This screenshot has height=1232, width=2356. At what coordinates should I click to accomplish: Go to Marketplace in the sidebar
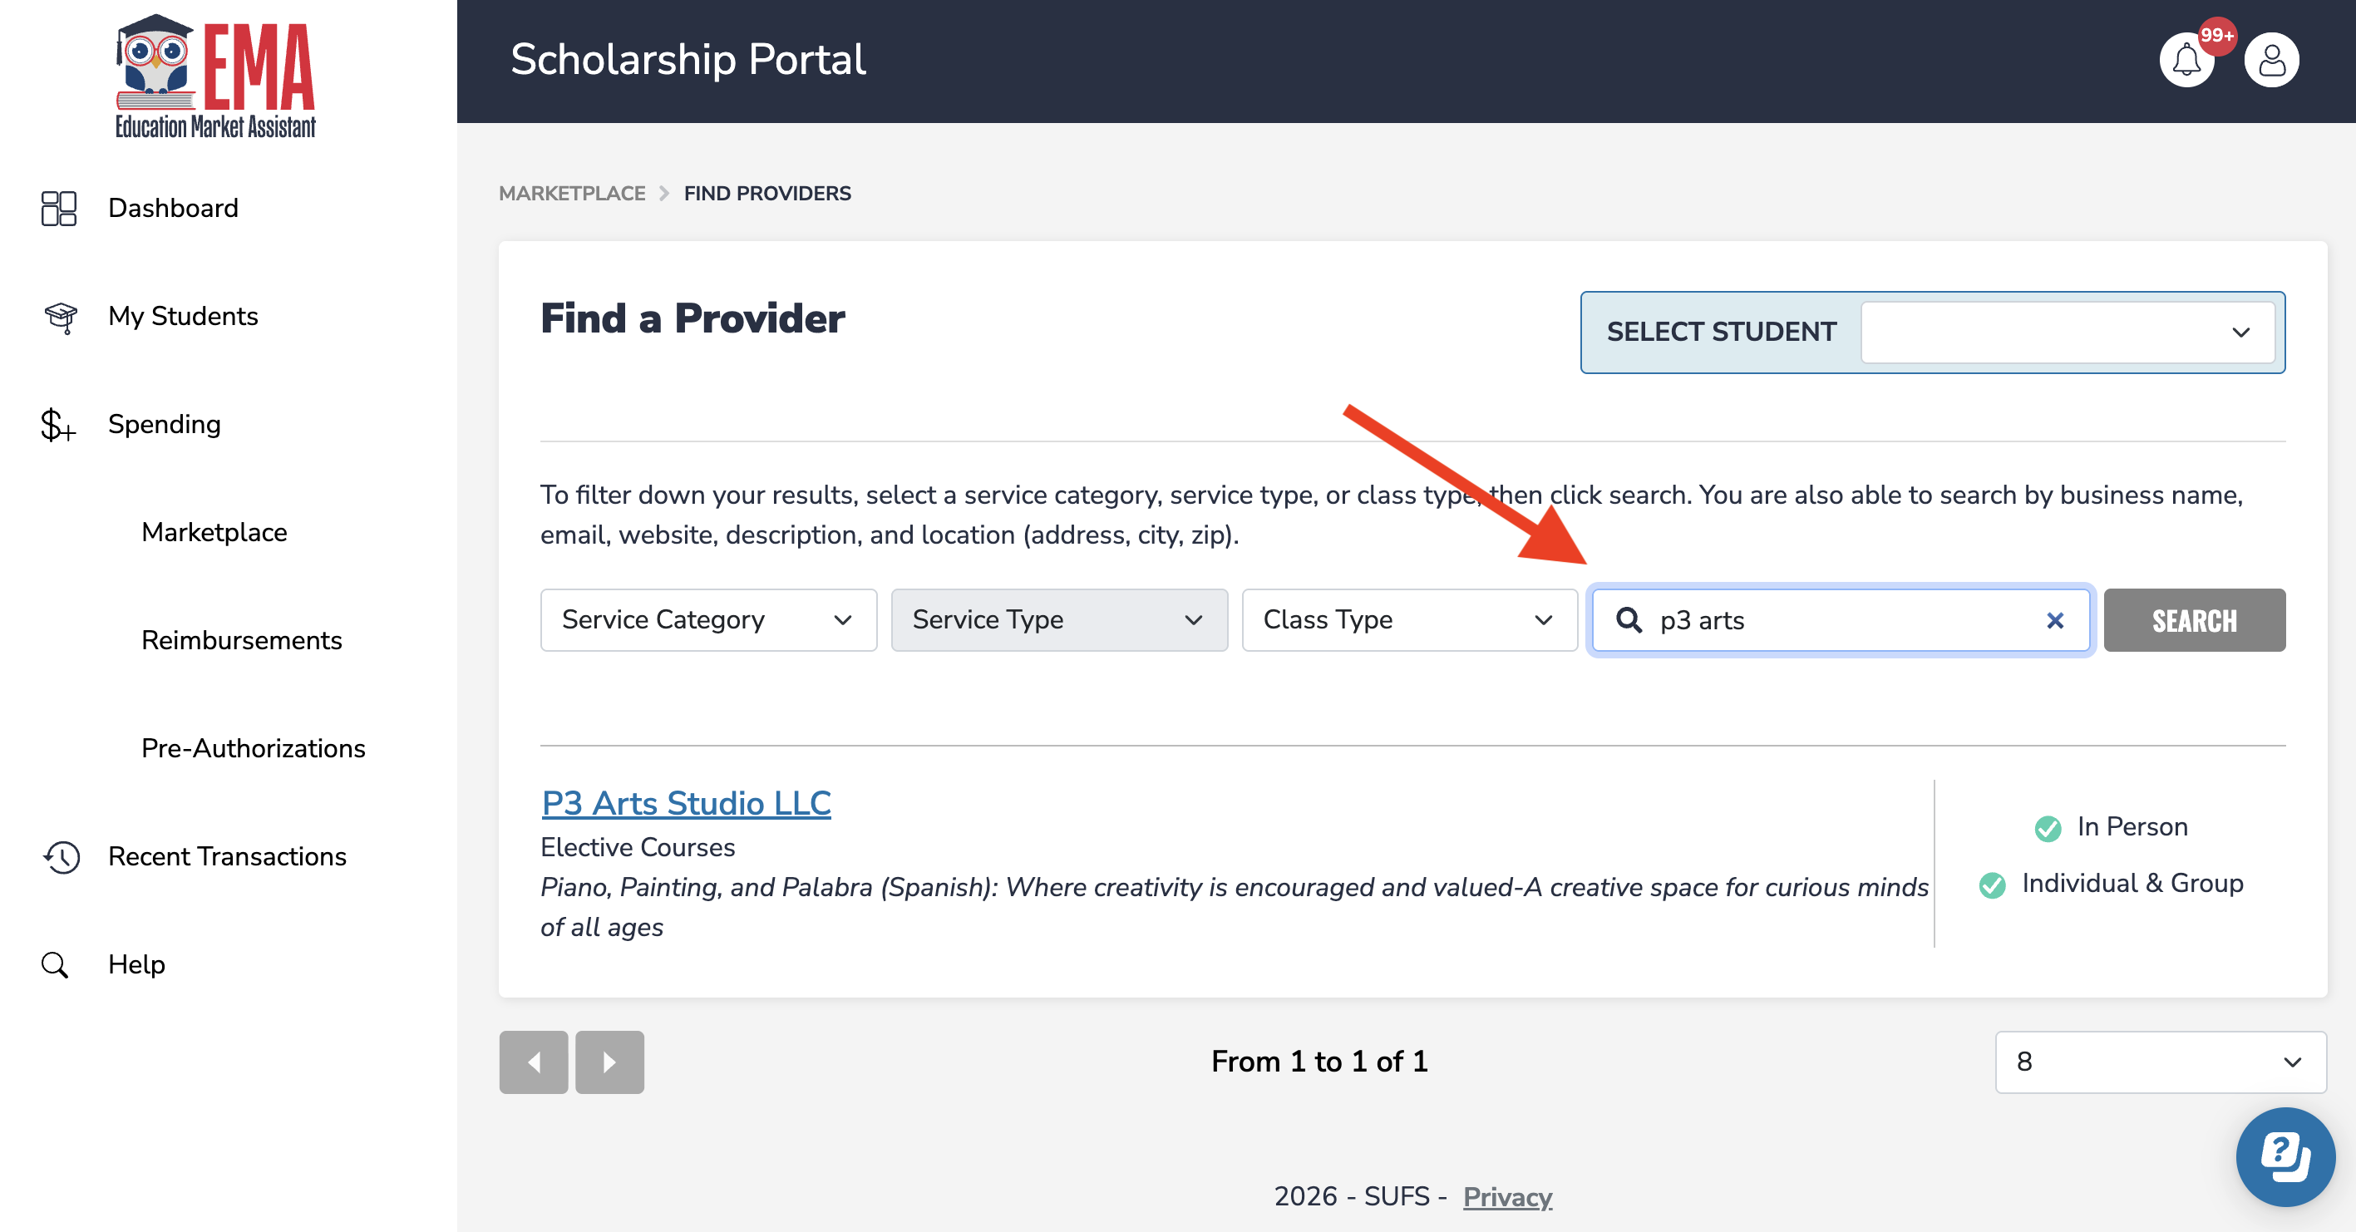tap(214, 532)
